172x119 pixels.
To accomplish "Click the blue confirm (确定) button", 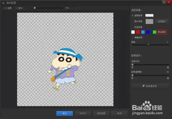I will pyautogui.click(x=64, y=114).
